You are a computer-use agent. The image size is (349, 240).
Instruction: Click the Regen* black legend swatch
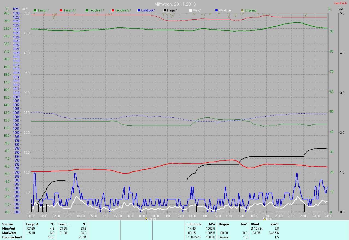[165, 10]
